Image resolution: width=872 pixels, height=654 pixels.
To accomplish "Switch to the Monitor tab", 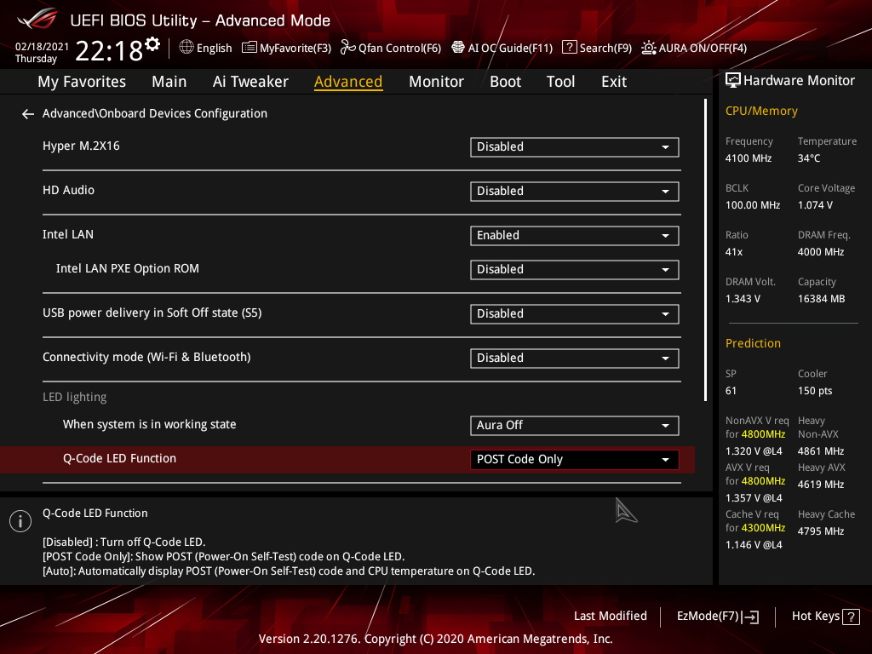I will (x=436, y=82).
